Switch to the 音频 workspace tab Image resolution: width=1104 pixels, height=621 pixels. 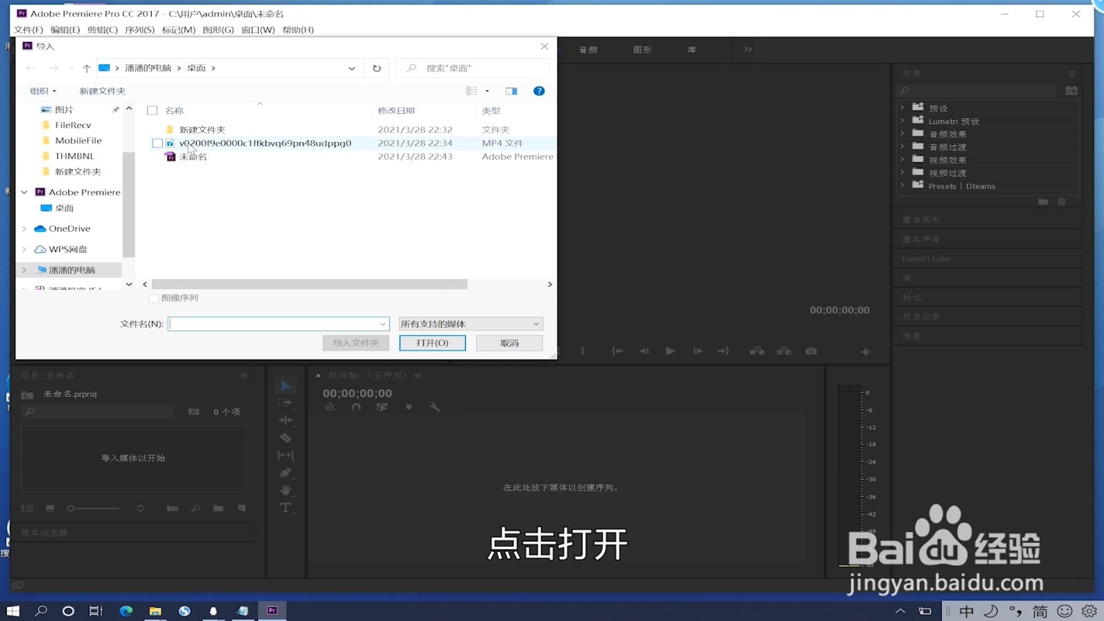click(588, 50)
